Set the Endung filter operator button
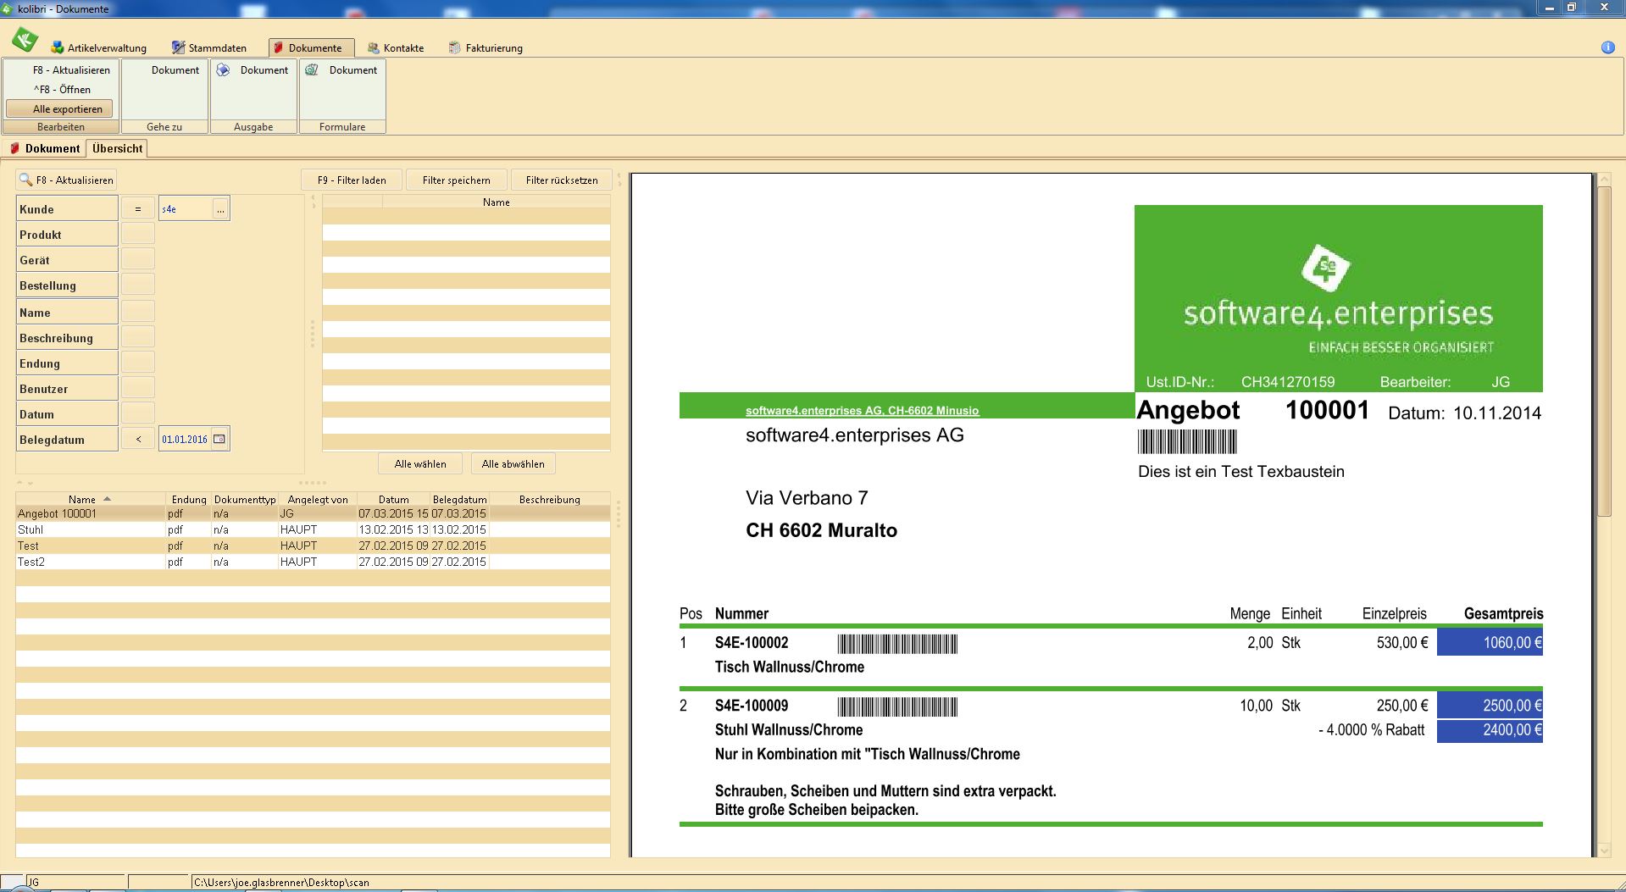 138,363
